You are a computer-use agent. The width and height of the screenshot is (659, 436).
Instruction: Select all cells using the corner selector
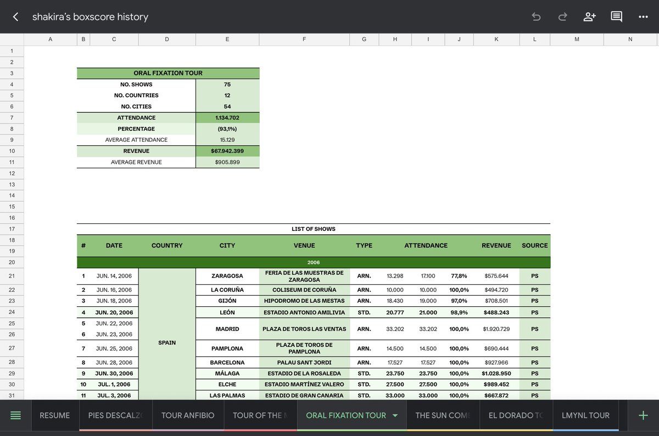coord(12,39)
